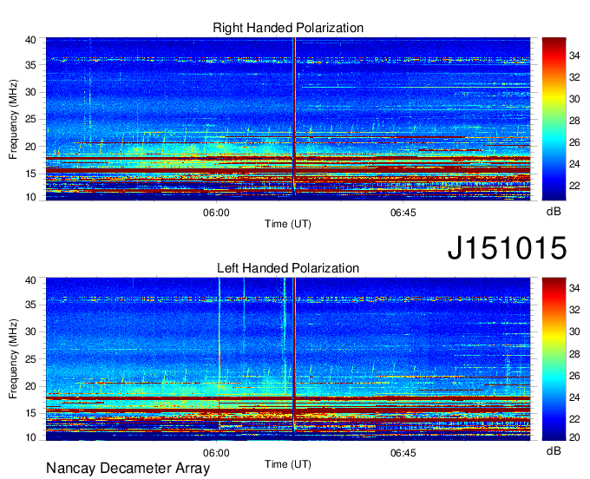
Task: Click the 32 dB tick on the Right Handed color bar
Action: point(574,77)
